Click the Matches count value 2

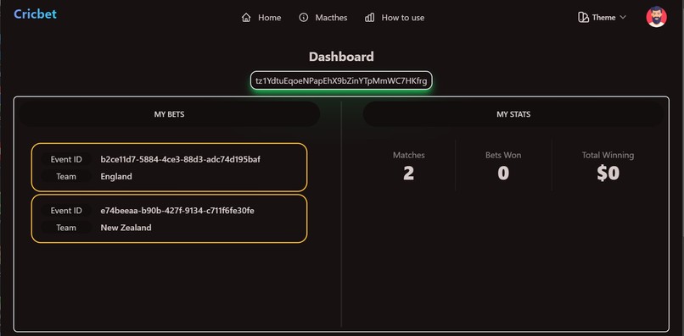coord(409,174)
